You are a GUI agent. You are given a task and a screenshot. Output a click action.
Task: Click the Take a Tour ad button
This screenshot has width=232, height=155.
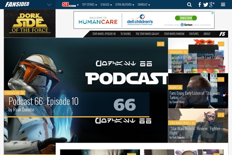pos(186,18)
